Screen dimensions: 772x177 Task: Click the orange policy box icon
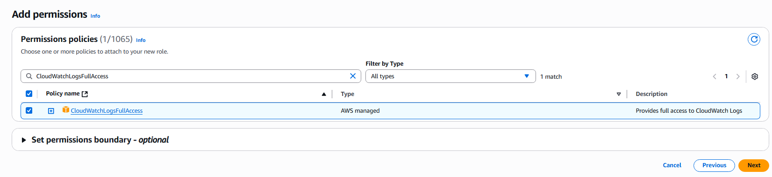click(x=66, y=110)
